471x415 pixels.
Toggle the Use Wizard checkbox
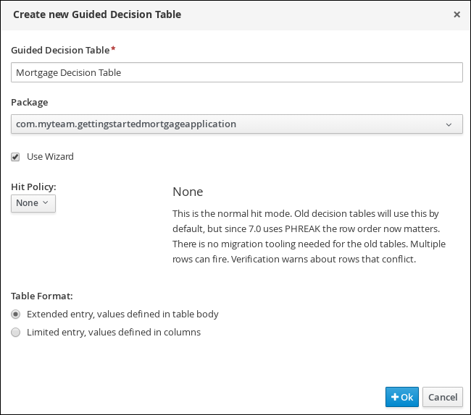[x=15, y=157]
